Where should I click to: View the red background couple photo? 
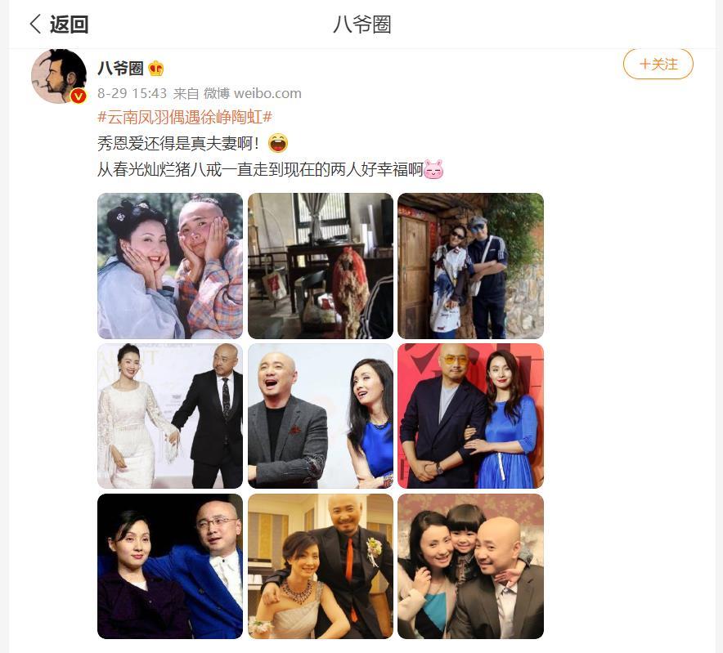tap(471, 416)
